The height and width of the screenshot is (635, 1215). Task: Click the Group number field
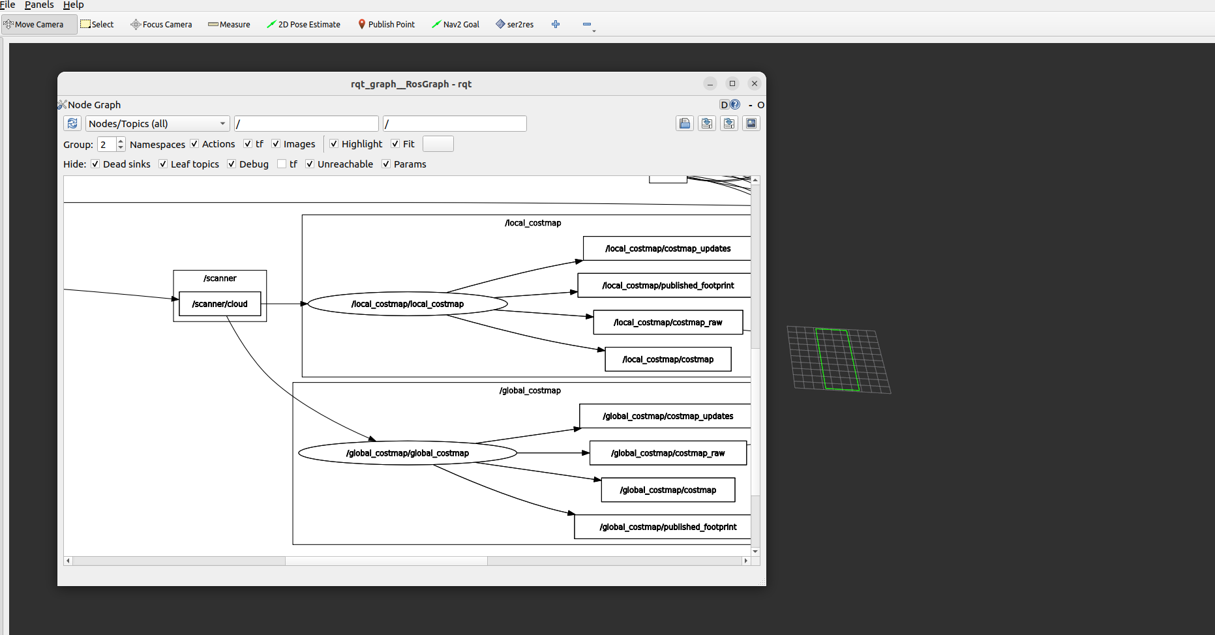[x=107, y=144]
